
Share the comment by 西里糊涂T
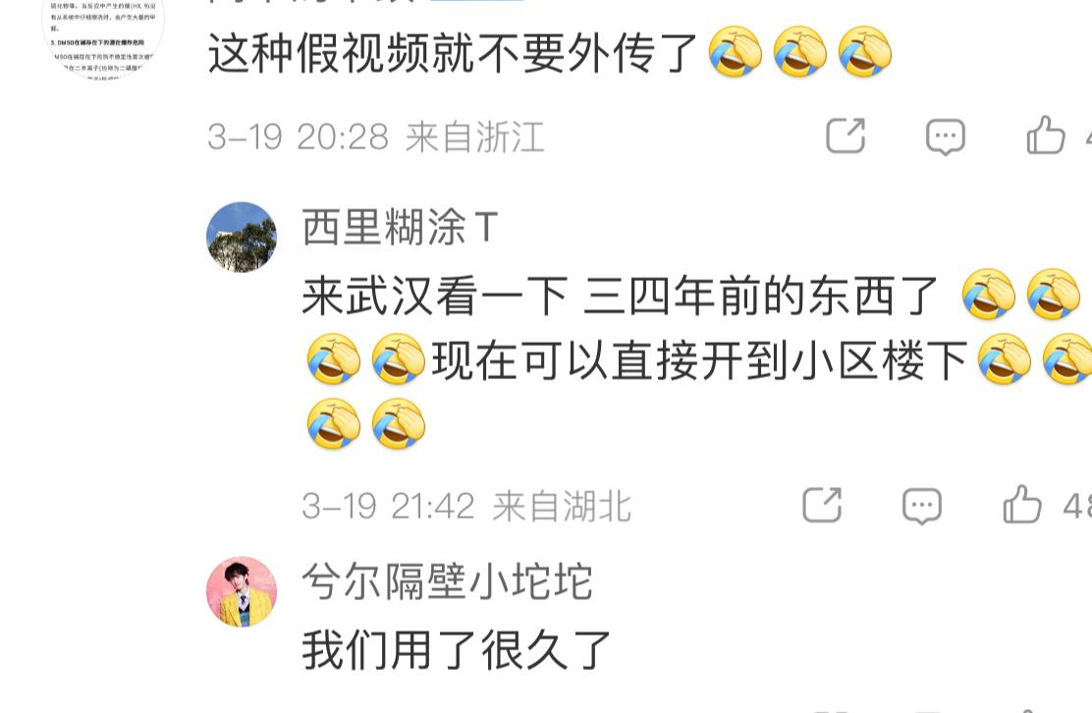[822, 505]
